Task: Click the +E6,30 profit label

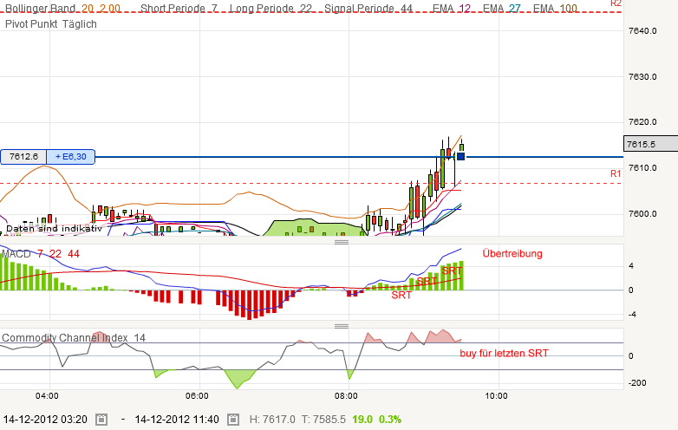Action: [70, 156]
